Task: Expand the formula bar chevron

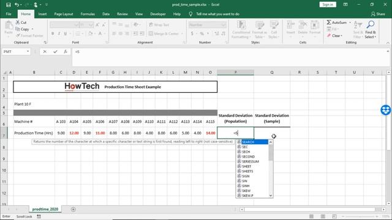Action: [x=388, y=51]
